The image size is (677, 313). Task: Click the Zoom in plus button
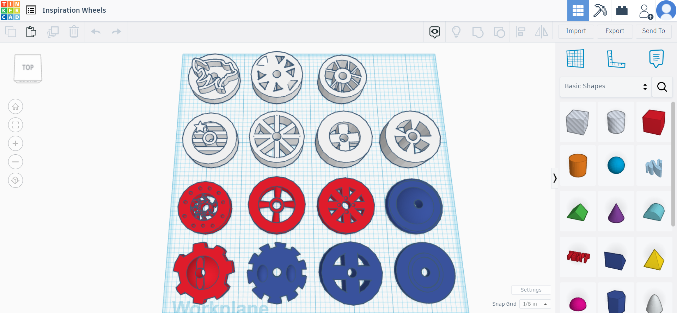[16, 143]
